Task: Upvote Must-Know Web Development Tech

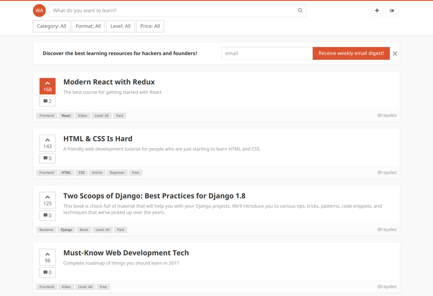Action: pyautogui.click(x=47, y=257)
